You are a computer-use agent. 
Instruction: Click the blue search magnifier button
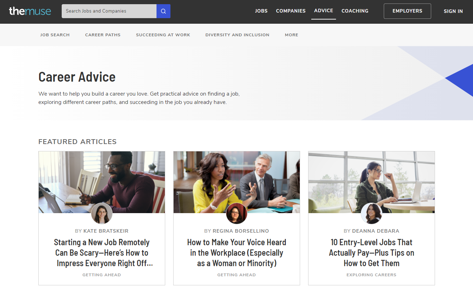point(163,11)
